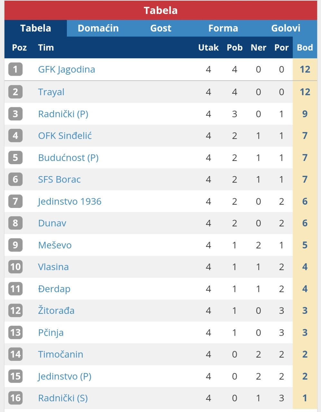The image size is (321, 412).
Task: Click SFS Borac team name
Action: pos(59,180)
